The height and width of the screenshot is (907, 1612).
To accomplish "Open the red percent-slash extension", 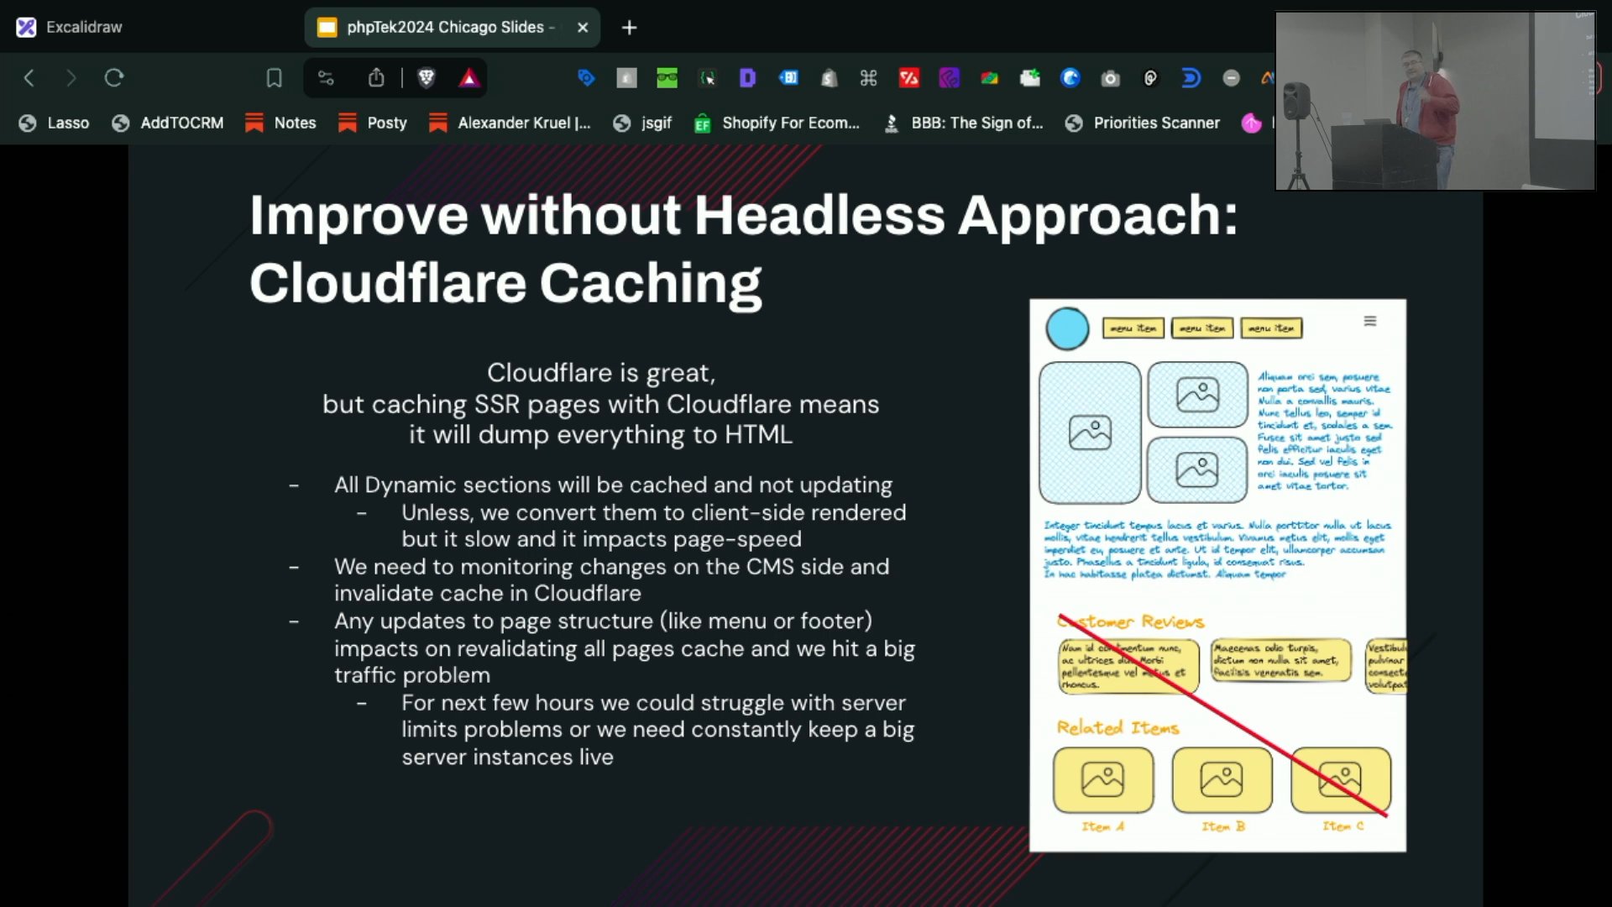I will point(909,78).
